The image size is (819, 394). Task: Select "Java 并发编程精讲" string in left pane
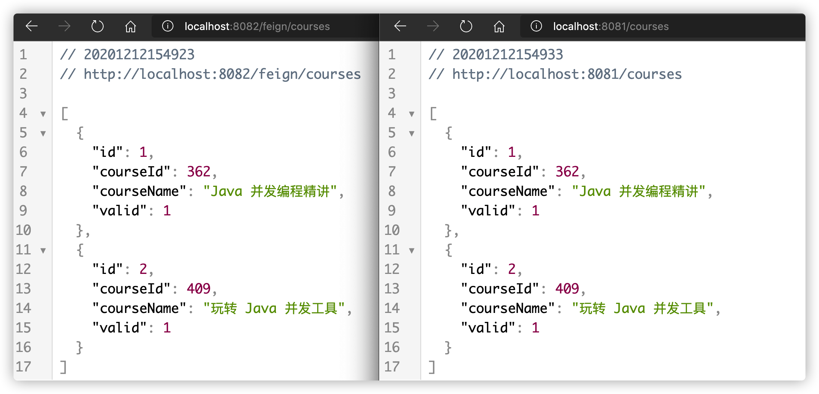tap(270, 191)
